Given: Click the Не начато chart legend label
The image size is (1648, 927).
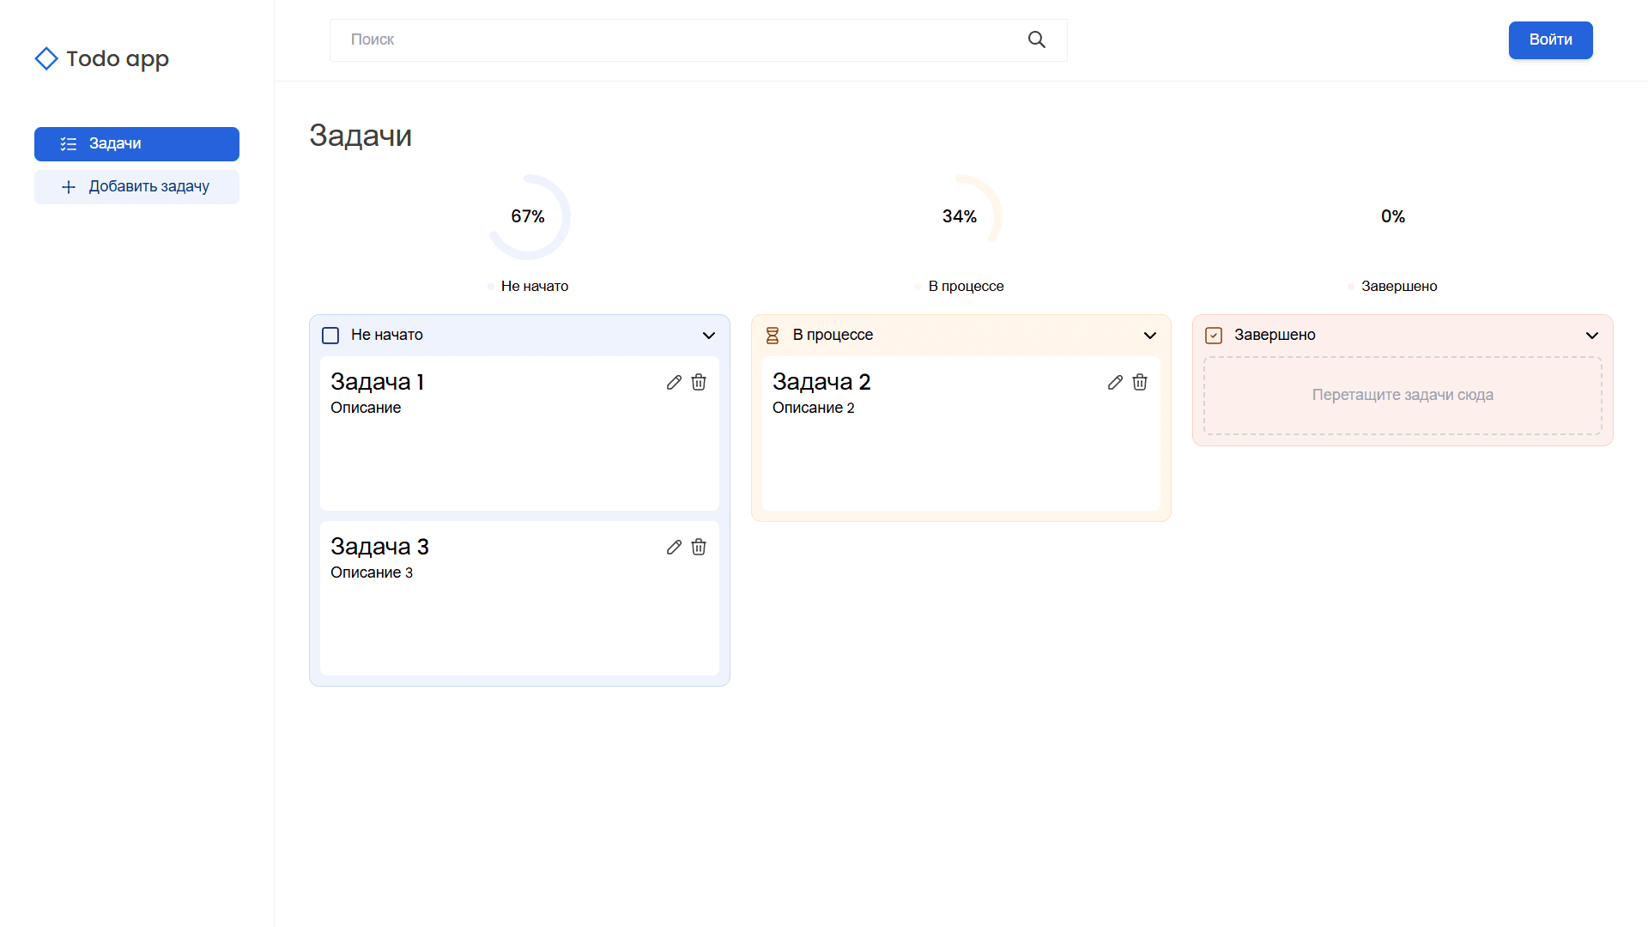Looking at the screenshot, I should click(x=535, y=287).
